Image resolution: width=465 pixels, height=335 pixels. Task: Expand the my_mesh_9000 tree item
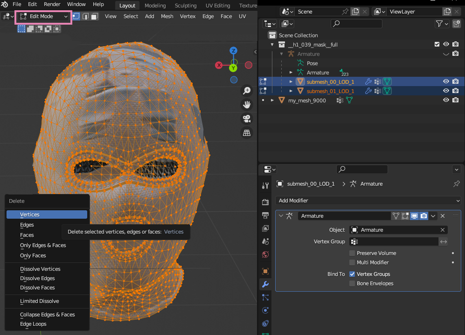(272, 100)
